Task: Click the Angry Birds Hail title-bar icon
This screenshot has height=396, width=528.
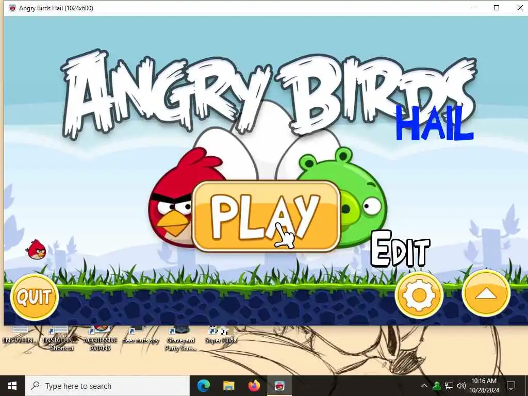Action: coord(12,8)
